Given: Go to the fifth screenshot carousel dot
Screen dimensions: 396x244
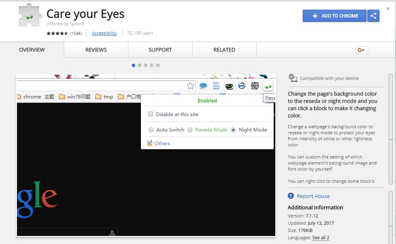Looking at the screenshot, I should point(157,65).
